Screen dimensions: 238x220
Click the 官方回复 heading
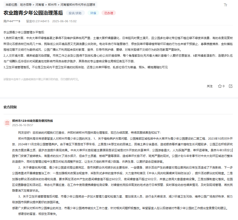coord(10,107)
